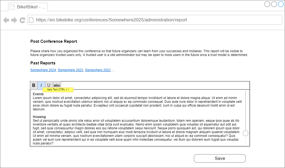Image resolution: width=285 pixels, height=168 pixels.
Task: Open the Somewhere 2024 past report
Action: click(x=43, y=70)
